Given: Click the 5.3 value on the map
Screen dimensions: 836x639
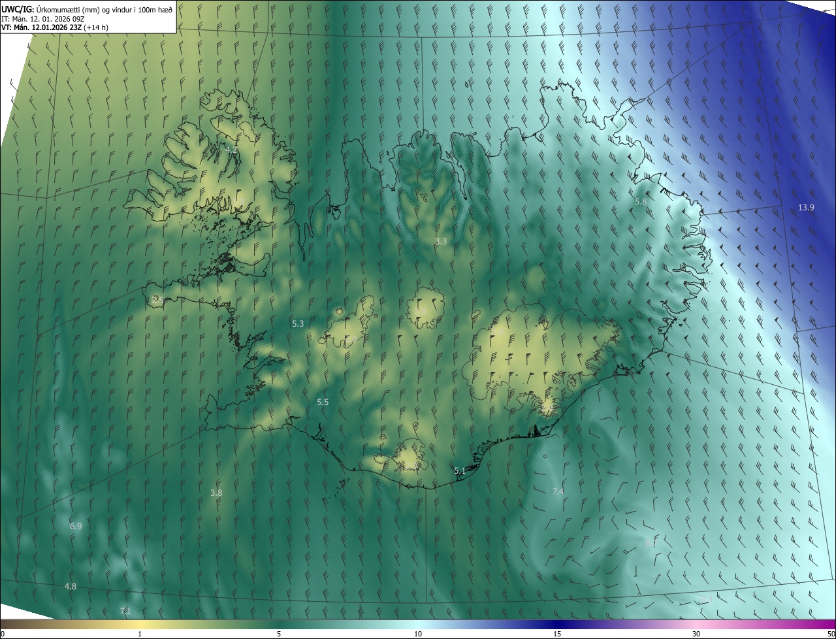Looking at the screenshot, I should (x=298, y=323).
